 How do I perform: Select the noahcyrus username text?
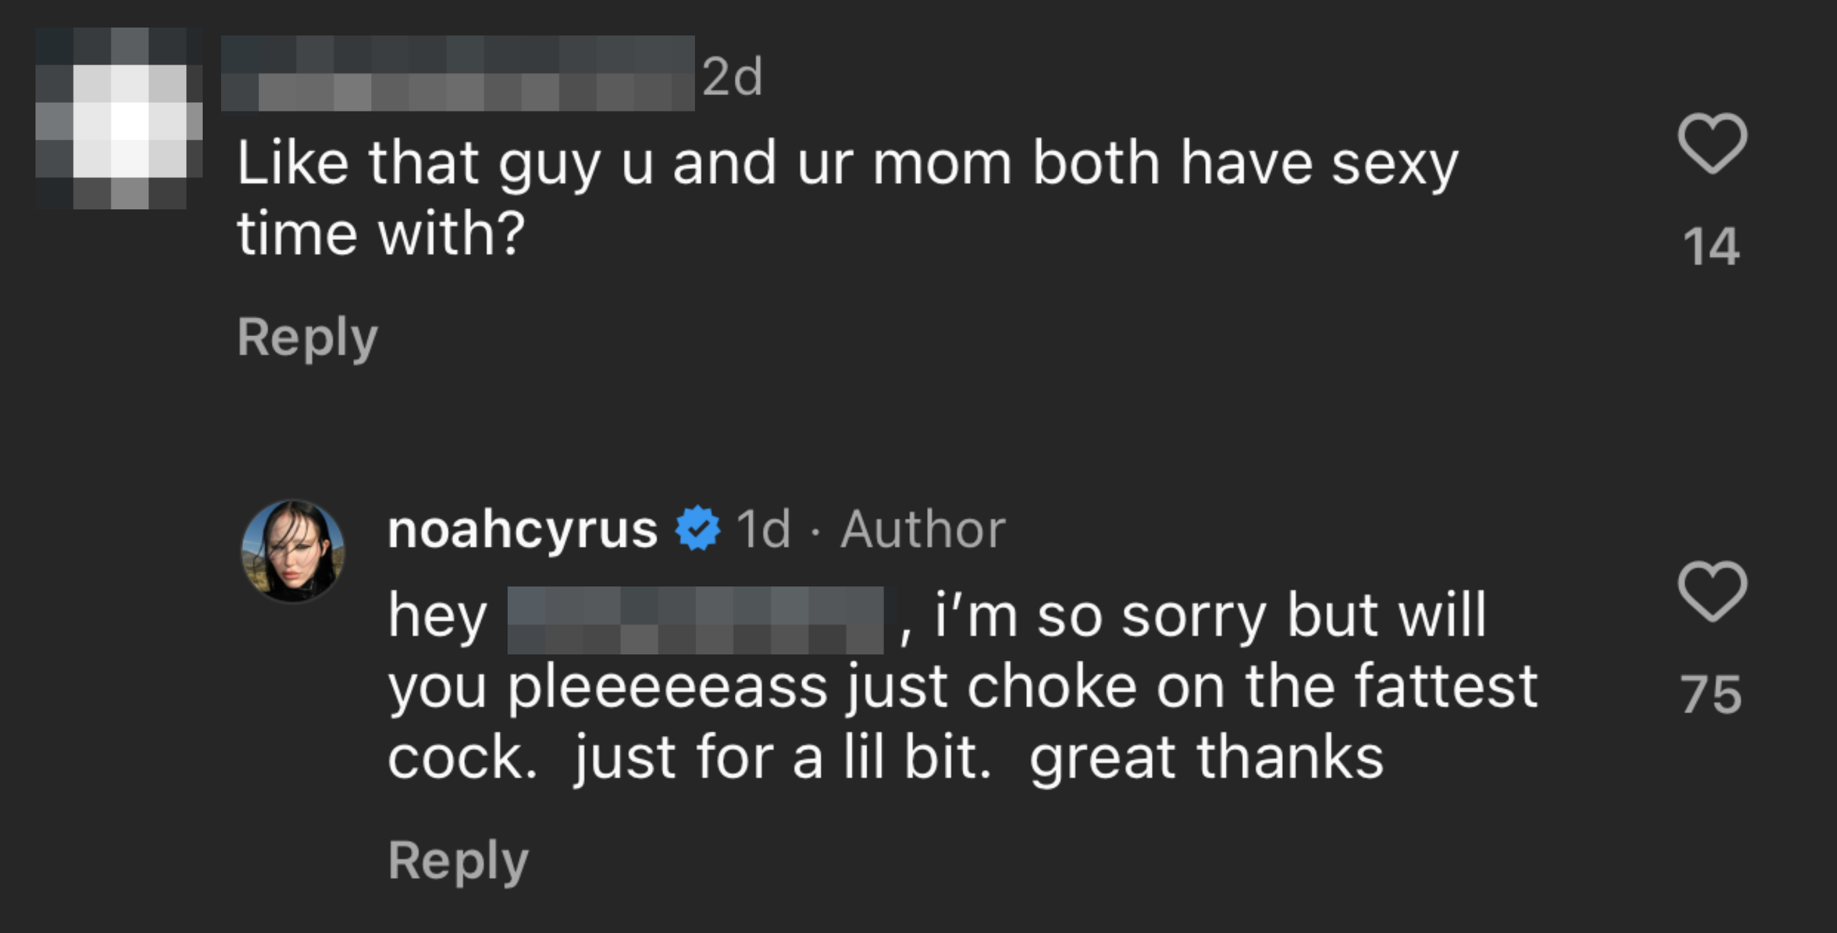520,528
